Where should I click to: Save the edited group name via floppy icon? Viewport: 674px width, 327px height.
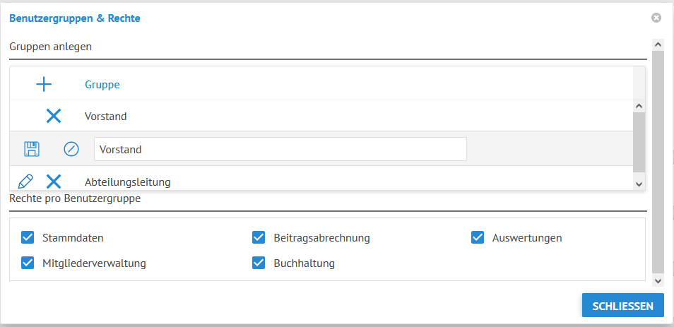pyautogui.click(x=31, y=149)
